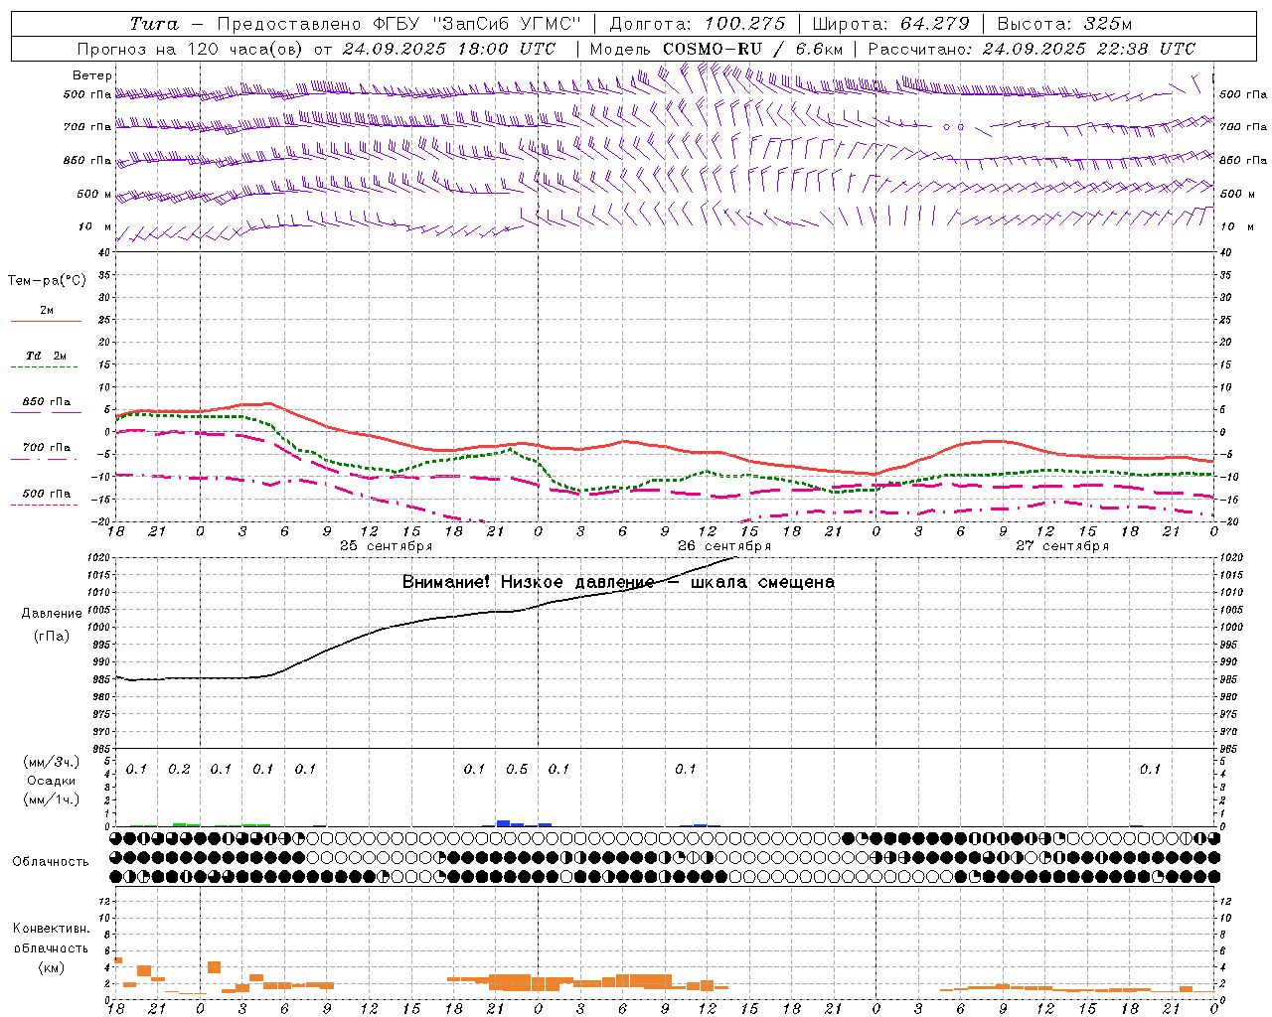Click the date label "25 сентября"
1272x1017 pixels.
[386, 546]
